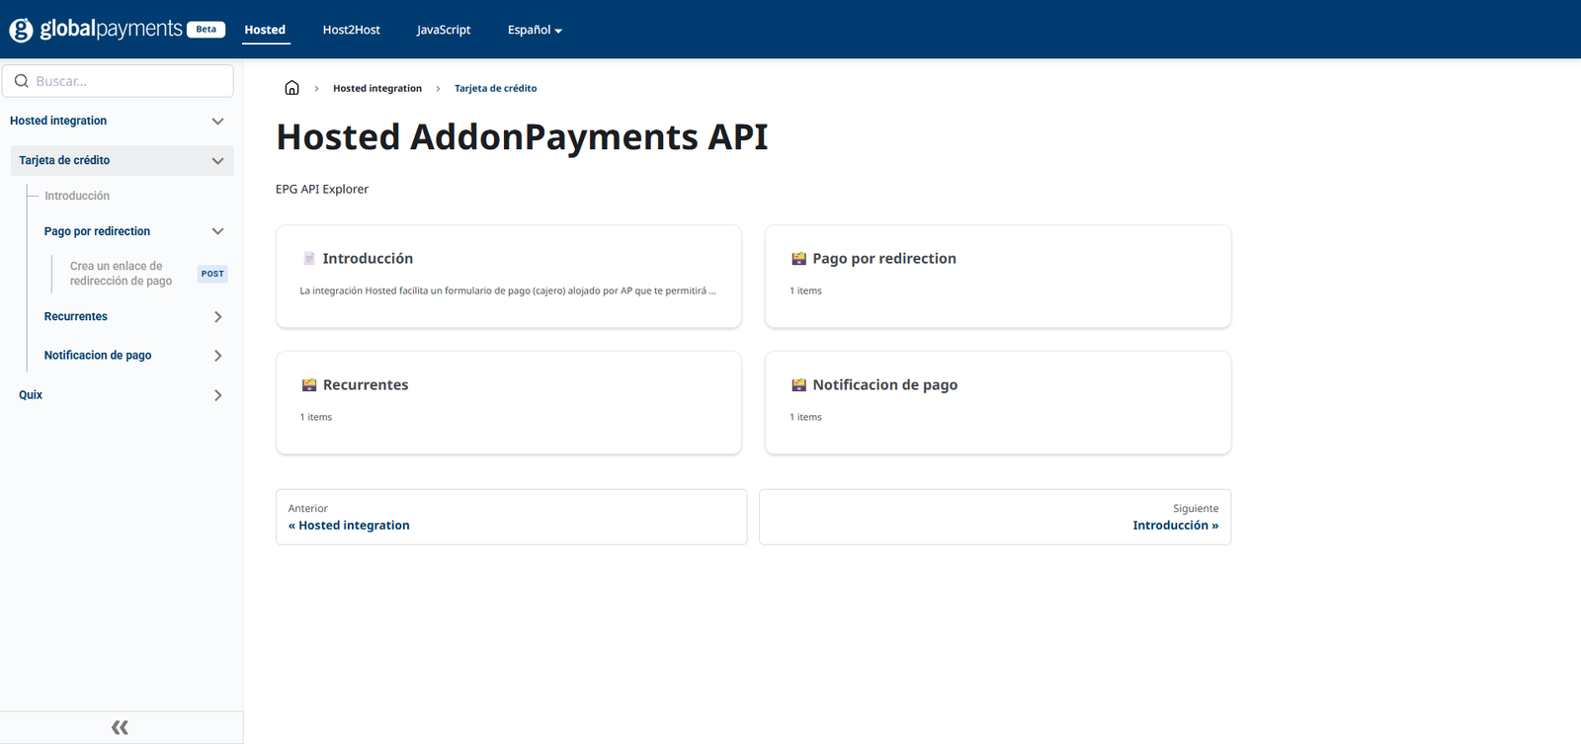Open the JavaScript navigation tab
Viewport: 1581px width, 744px height.
click(444, 30)
